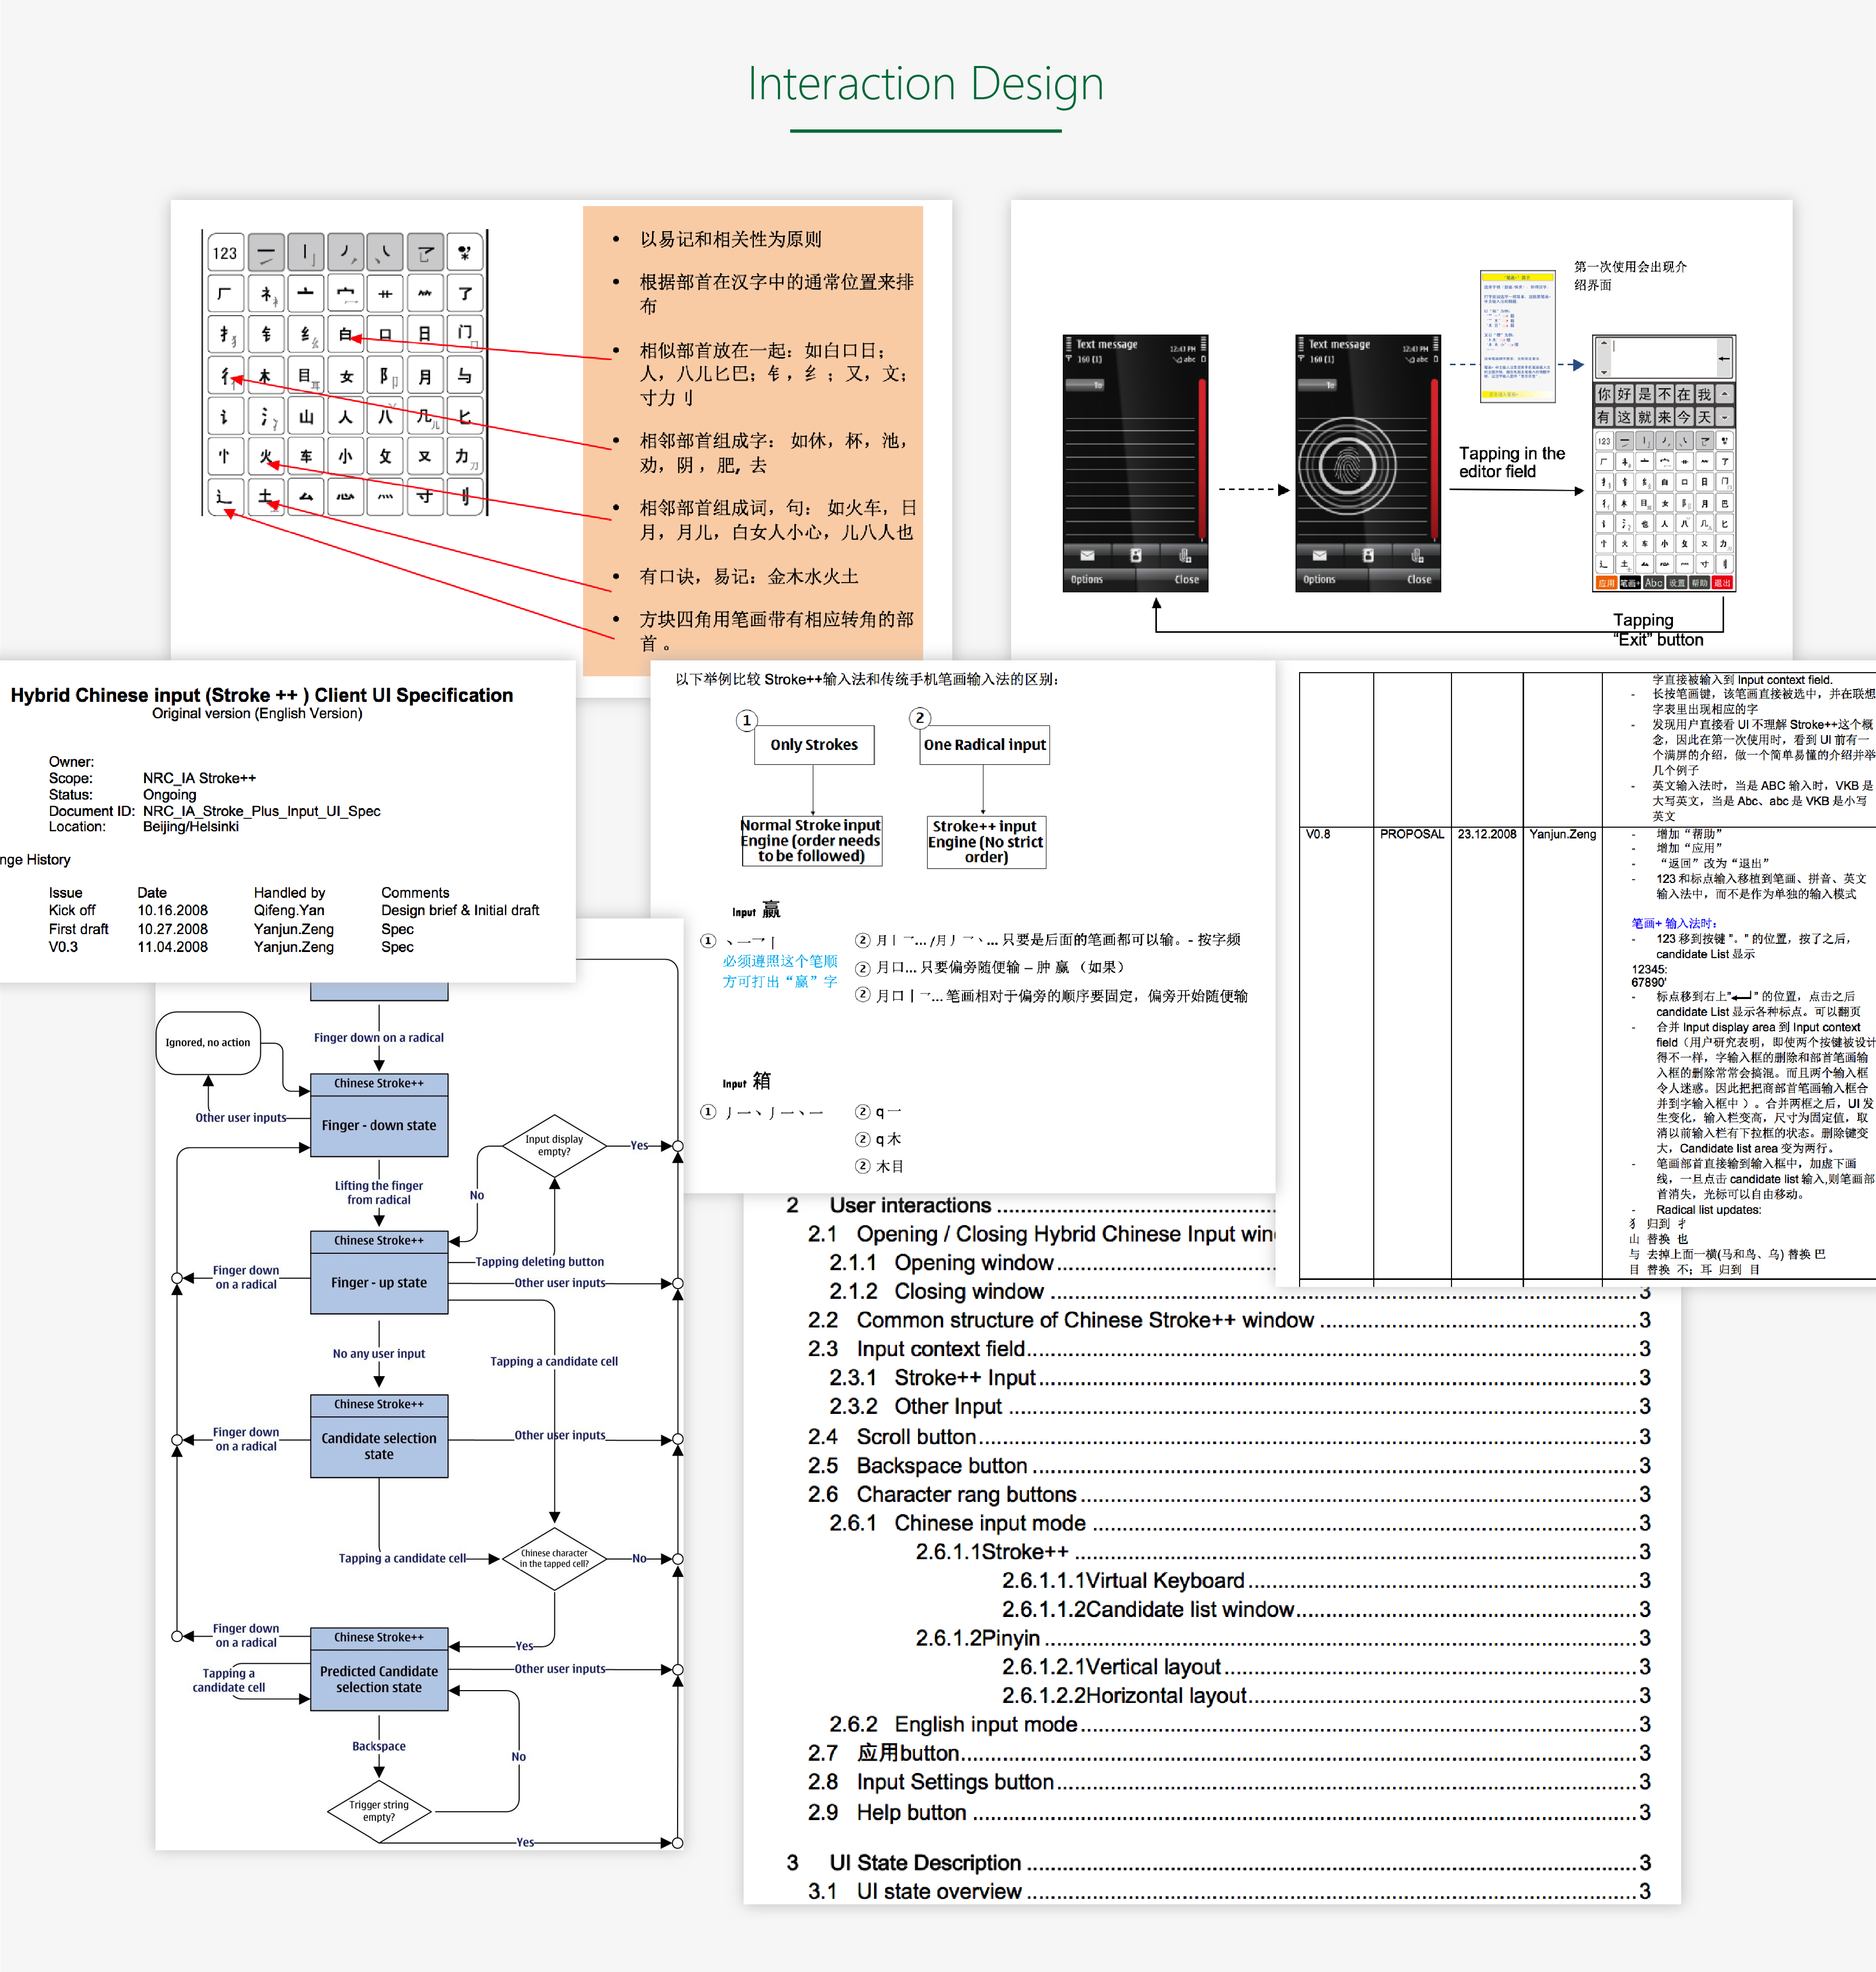Click the 'Only Strokes' diagram box
The width and height of the screenshot is (1876, 1972).
(814, 744)
